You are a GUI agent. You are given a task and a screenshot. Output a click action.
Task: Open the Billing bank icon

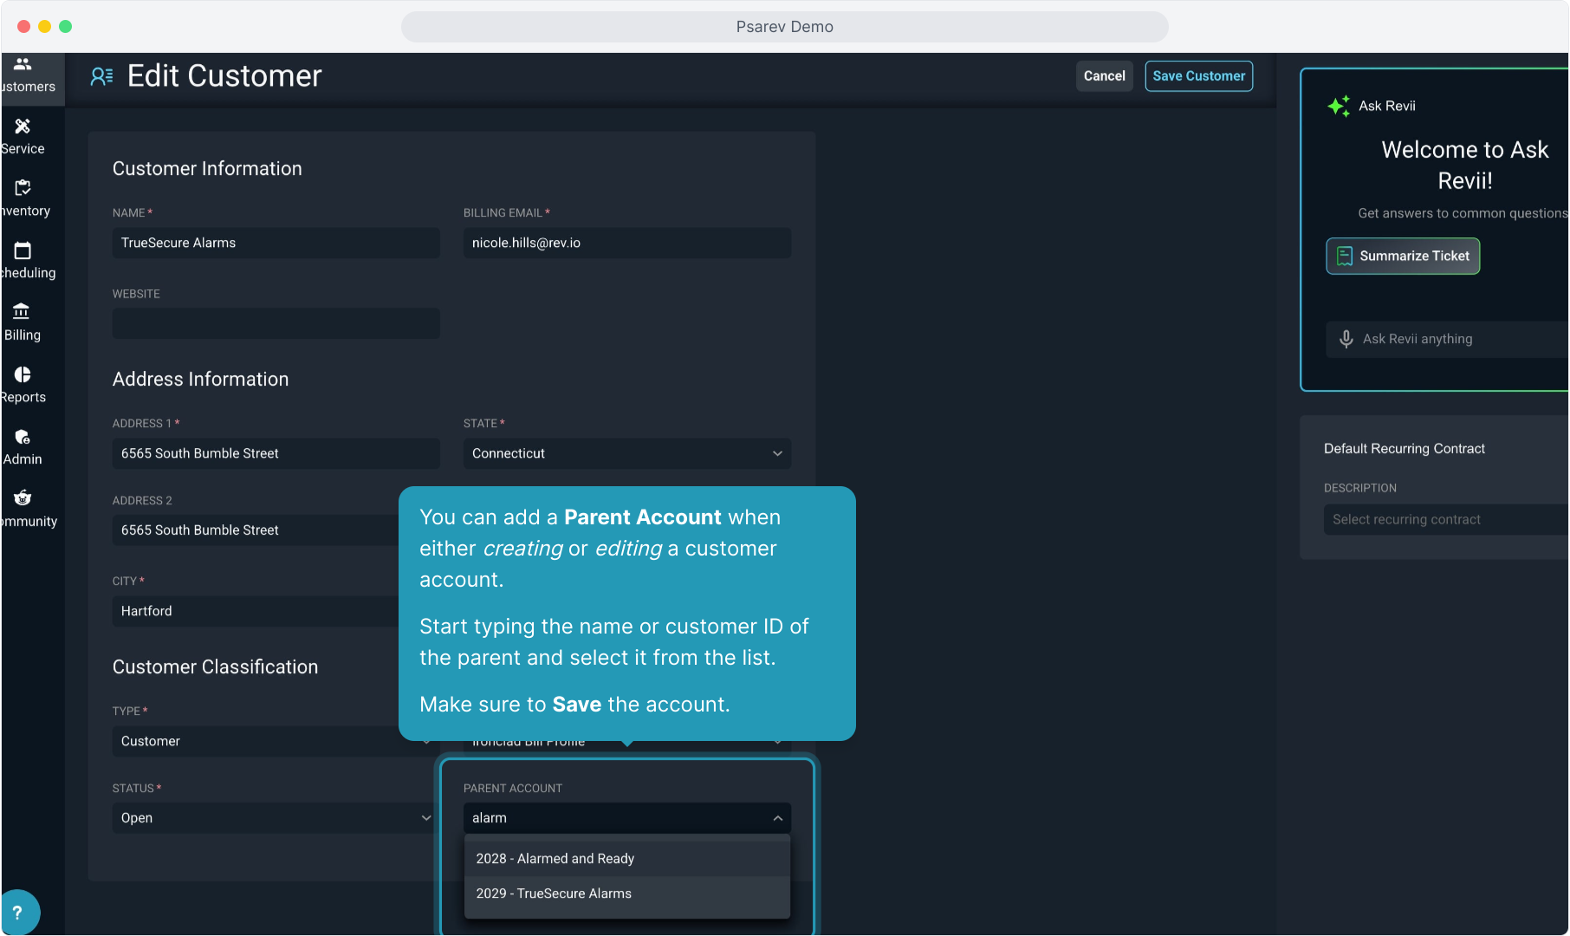(x=23, y=312)
